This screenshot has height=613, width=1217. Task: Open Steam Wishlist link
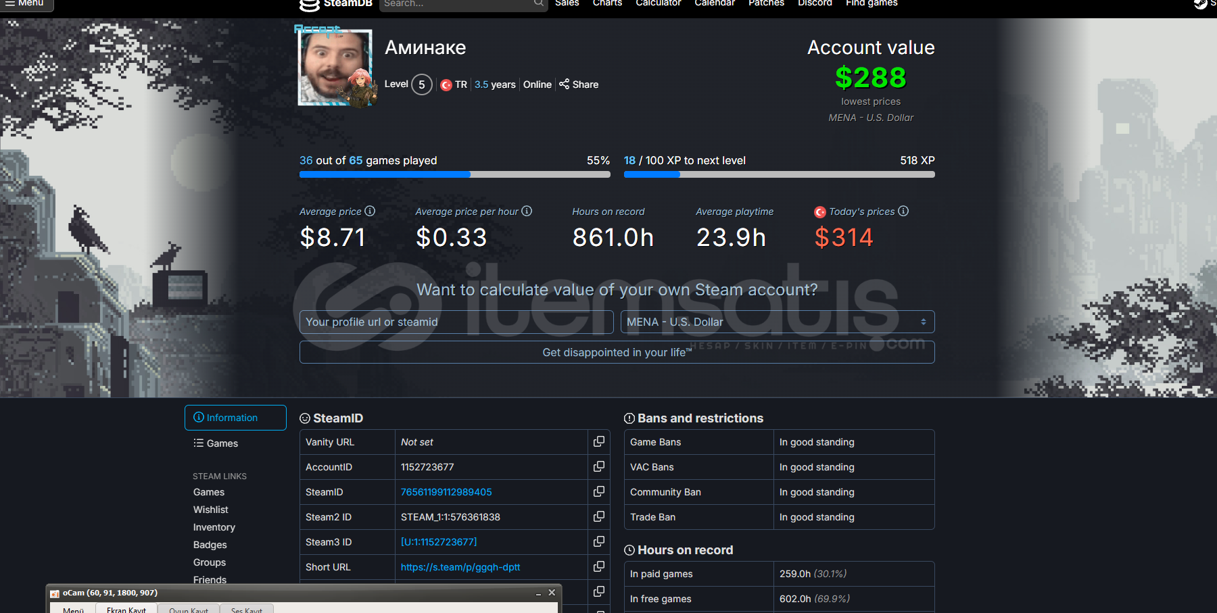pos(211,510)
